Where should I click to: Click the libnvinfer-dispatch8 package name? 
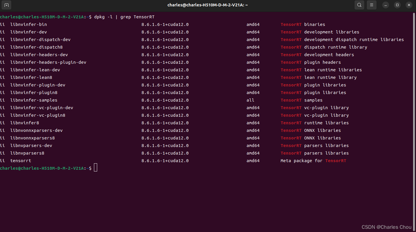[x=36, y=47]
